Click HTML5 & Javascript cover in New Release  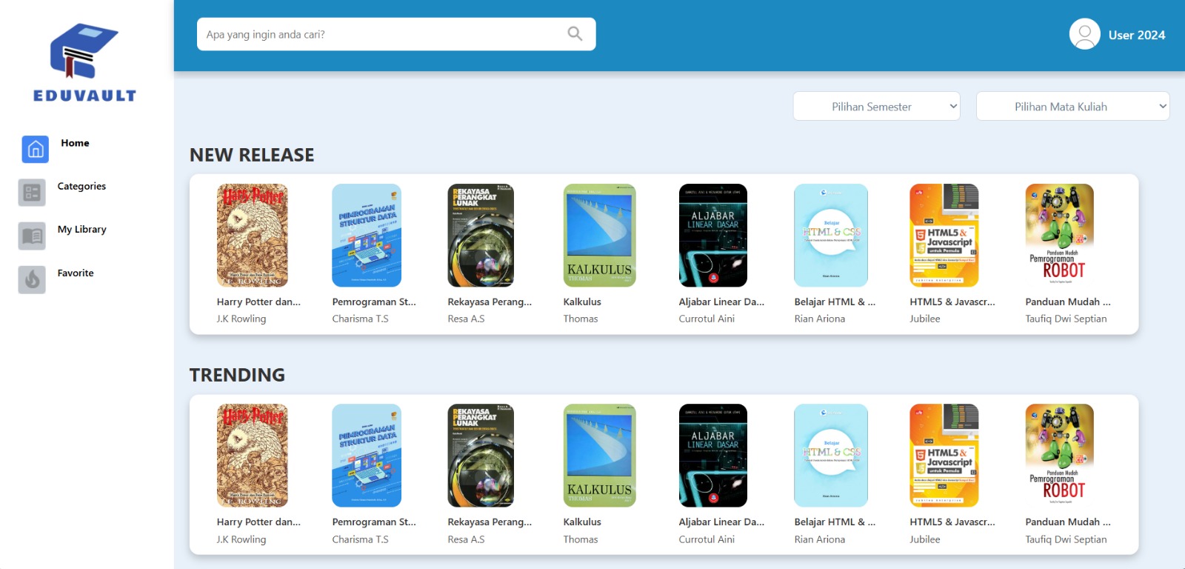point(944,235)
